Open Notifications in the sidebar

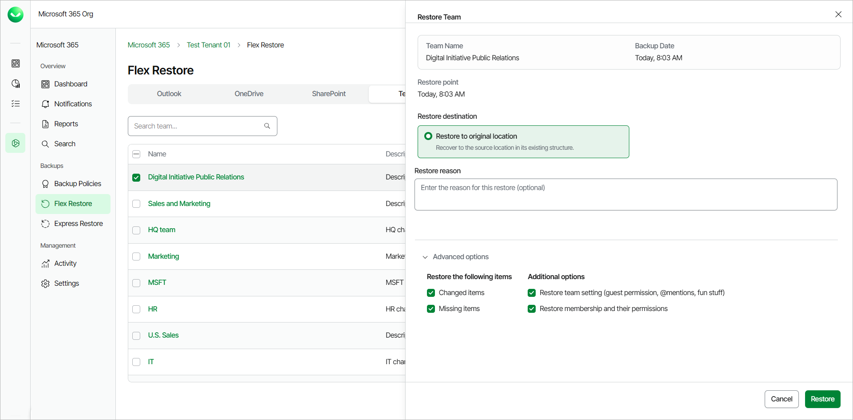[73, 104]
